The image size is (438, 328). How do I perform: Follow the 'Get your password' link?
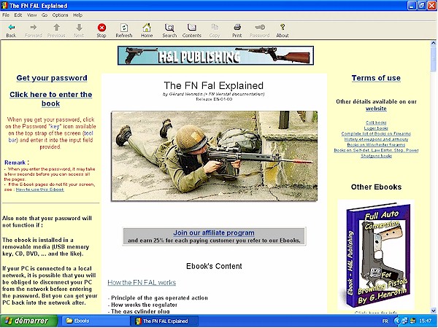click(52, 78)
